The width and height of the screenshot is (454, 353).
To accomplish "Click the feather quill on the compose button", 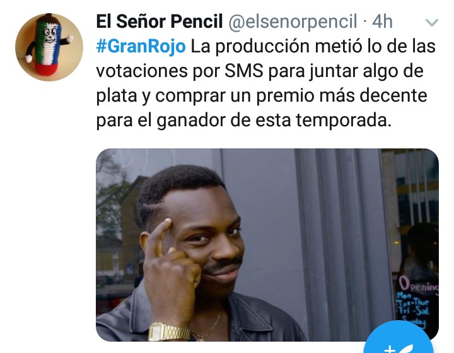I will (405, 349).
